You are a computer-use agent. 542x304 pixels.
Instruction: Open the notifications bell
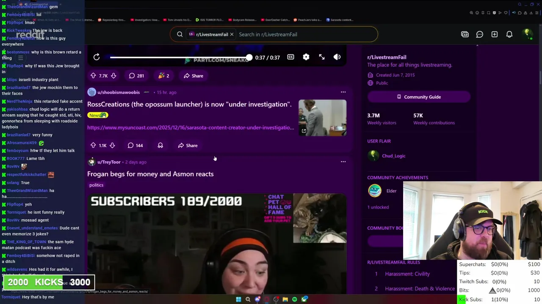pos(509,34)
